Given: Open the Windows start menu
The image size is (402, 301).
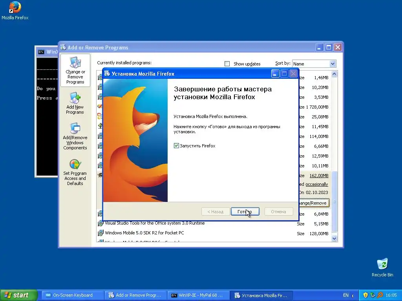Looking at the screenshot, I should point(19,295).
